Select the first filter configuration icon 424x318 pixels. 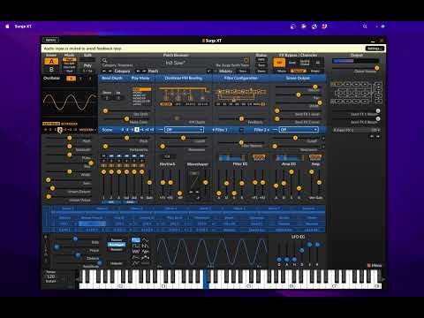(x=218, y=104)
